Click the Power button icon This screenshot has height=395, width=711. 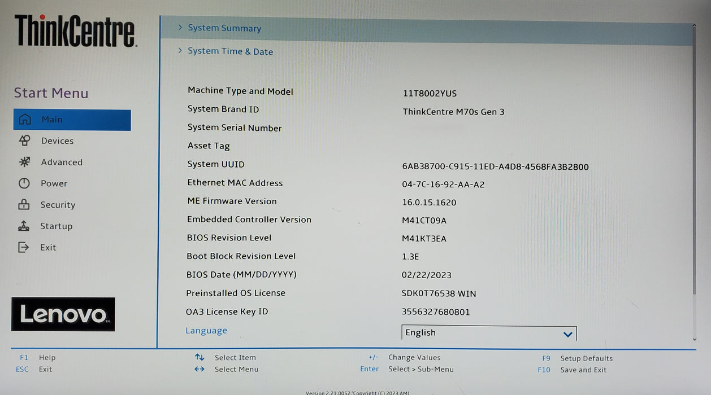tap(24, 183)
